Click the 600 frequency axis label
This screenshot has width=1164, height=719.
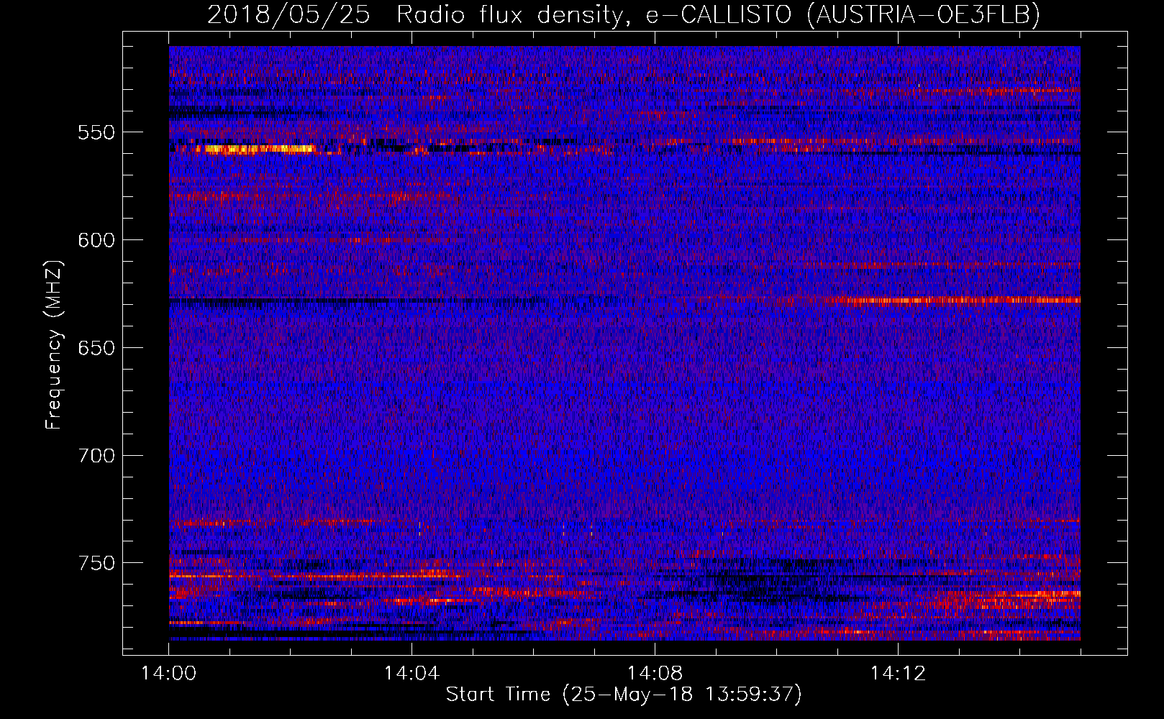click(x=96, y=240)
